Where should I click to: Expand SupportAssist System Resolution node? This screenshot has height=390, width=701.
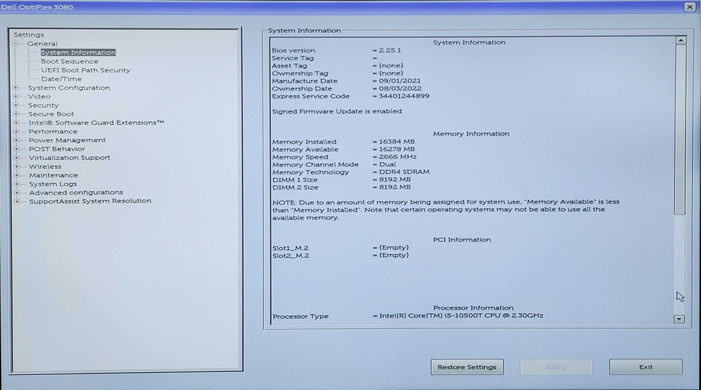point(16,201)
